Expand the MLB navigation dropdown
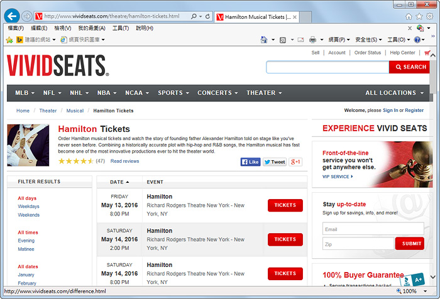Viewport: 440px width, 299px height. 25,93
